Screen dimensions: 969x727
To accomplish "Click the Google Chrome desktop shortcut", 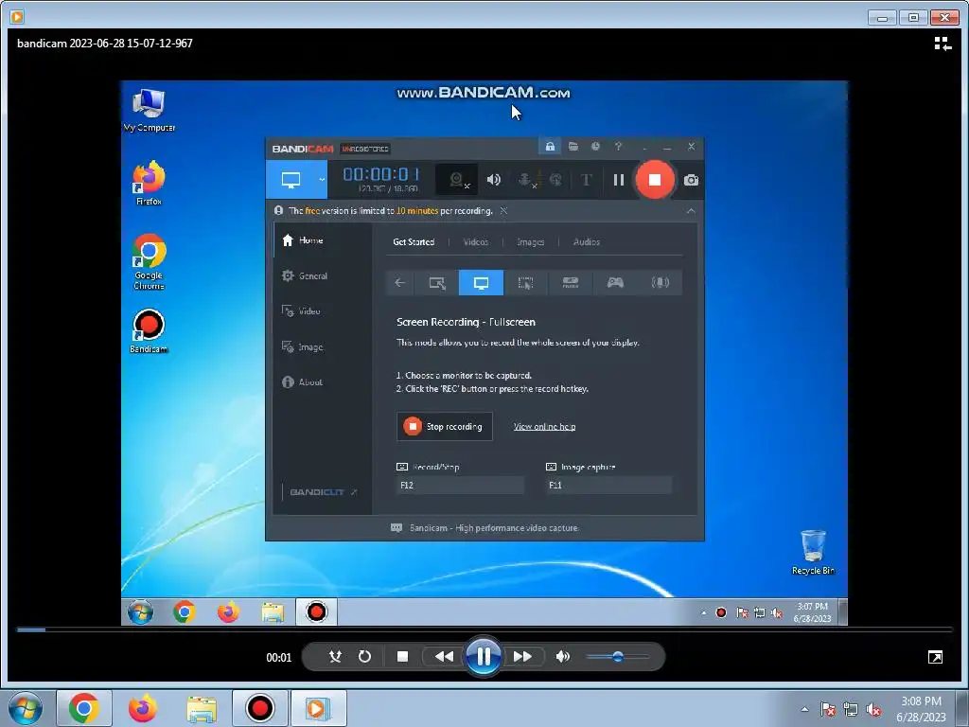I will coord(149,262).
